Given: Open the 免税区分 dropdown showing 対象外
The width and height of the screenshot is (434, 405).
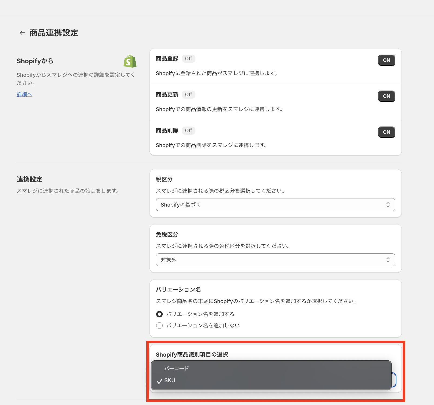Looking at the screenshot, I should 275,260.
